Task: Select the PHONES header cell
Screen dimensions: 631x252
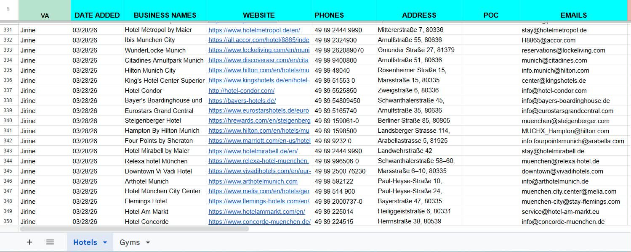Action: (x=344, y=10)
